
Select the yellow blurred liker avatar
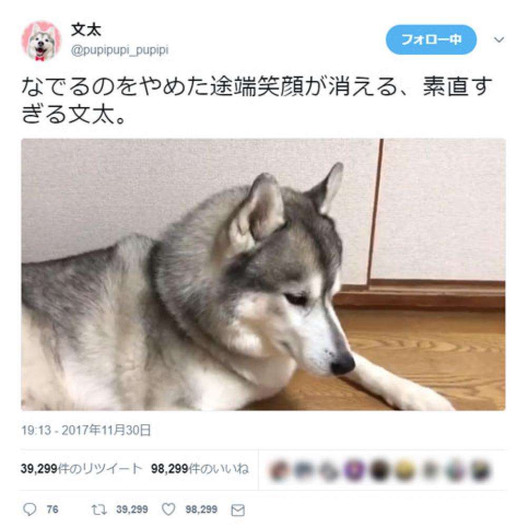[x=405, y=470]
